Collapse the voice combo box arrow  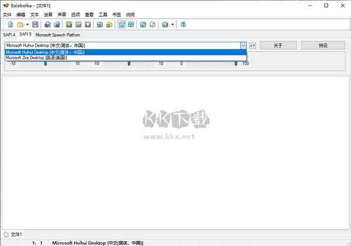pos(243,46)
